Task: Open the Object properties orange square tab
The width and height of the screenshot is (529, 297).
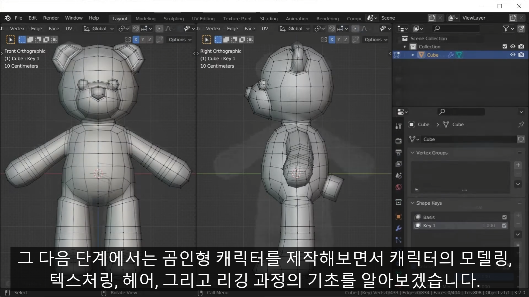Action: coord(398,217)
